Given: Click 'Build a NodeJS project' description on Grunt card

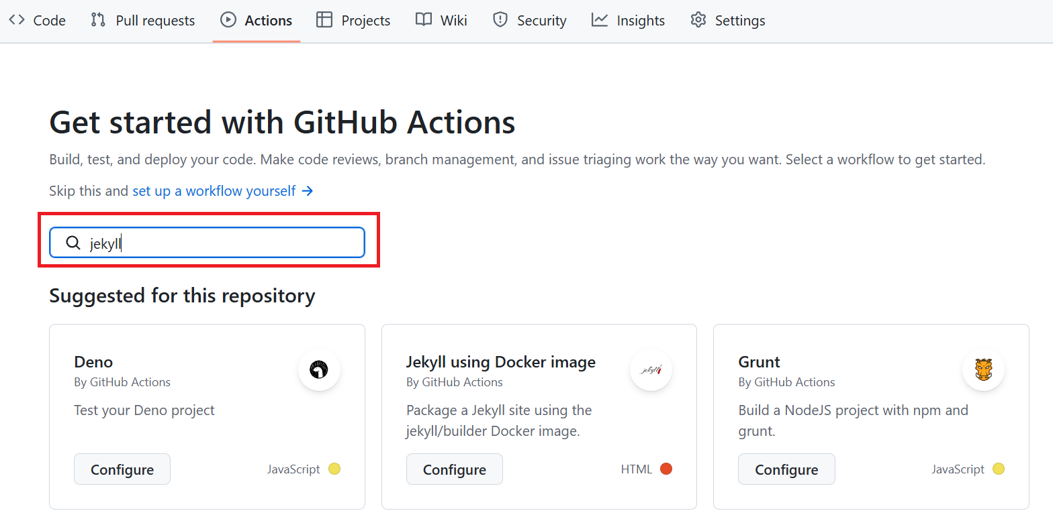Looking at the screenshot, I should pos(853,420).
